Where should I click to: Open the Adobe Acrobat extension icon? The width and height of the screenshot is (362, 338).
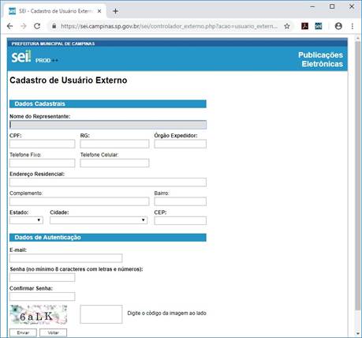pos(304,26)
